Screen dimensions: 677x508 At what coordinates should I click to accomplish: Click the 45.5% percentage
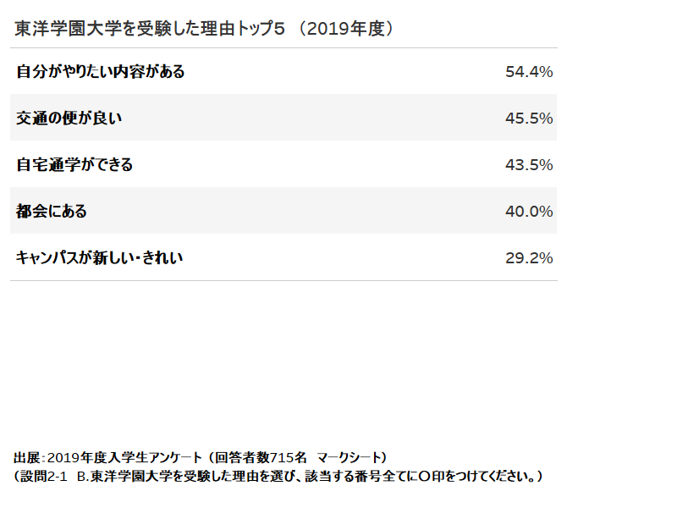[x=529, y=119]
